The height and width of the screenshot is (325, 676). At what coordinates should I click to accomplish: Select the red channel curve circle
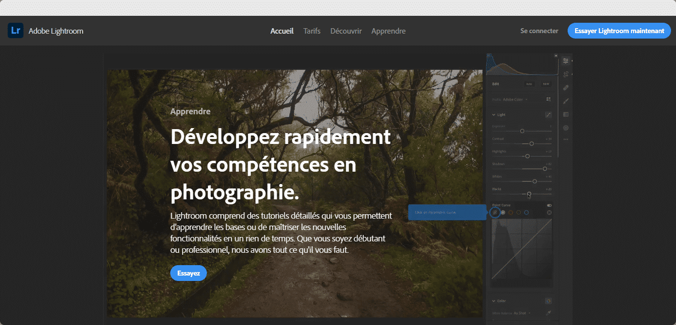point(511,213)
